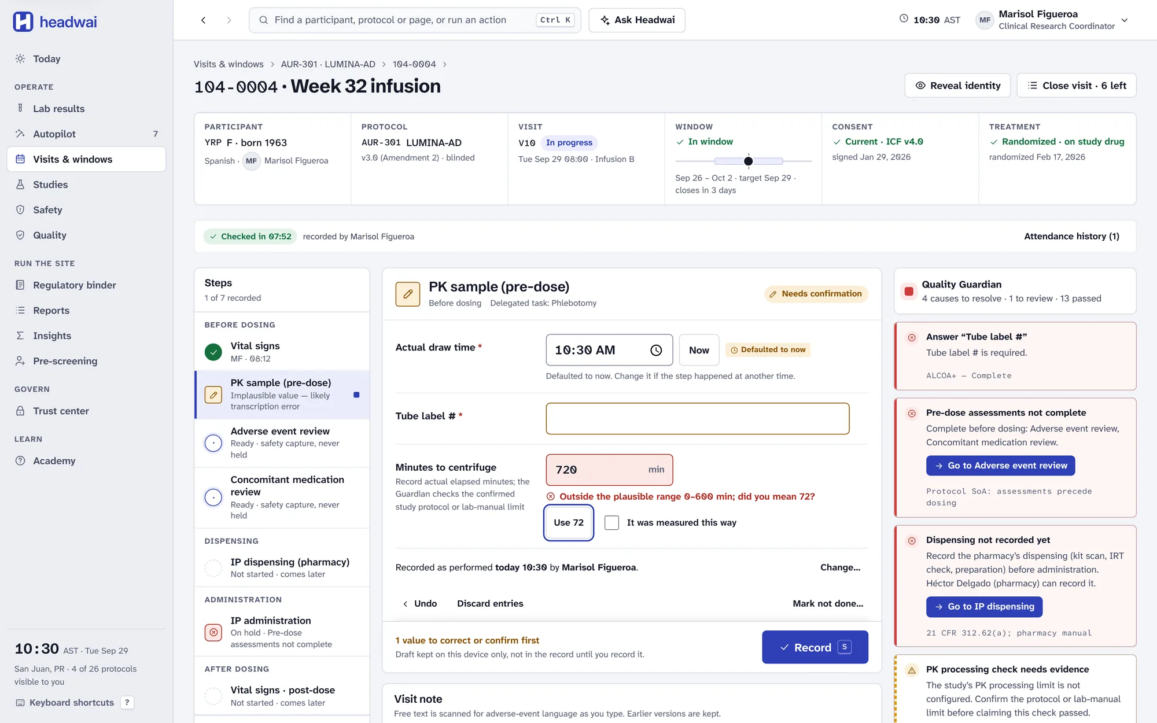This screenshot has width=1157, height=723.
Task: Click the Tube label # input field
Action: 698,419
